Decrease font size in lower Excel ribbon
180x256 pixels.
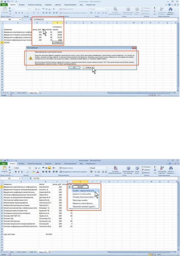click(39, 168)
